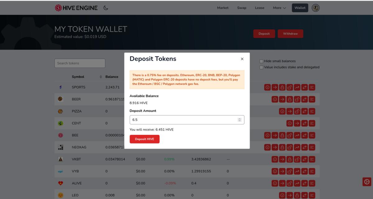Click the info icon in the SPORTS row
Viewport: 373px width, 199px height.
pyautogui.click(x=267, y=87)
